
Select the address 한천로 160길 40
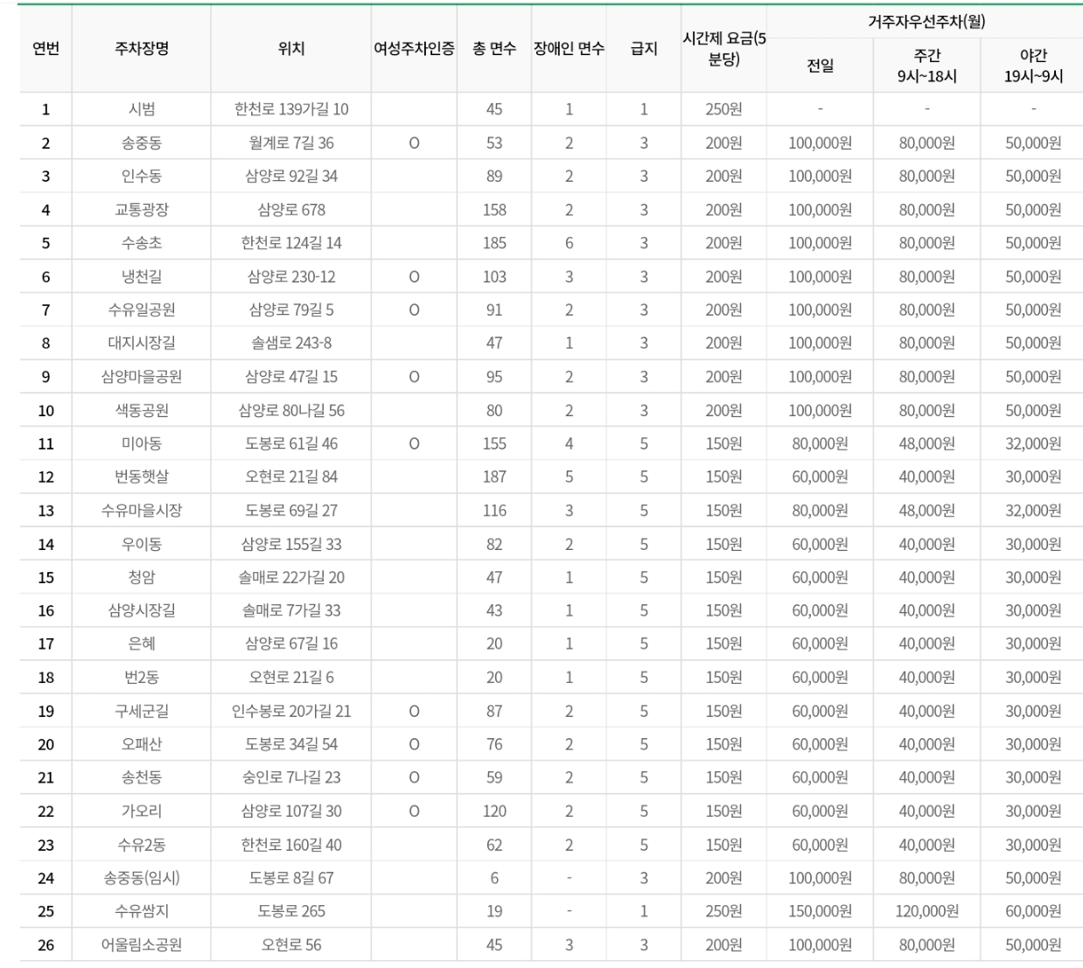290,845
